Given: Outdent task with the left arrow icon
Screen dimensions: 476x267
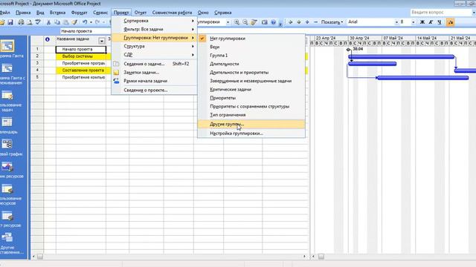Looking at the screenshot, I should point(290,22).
